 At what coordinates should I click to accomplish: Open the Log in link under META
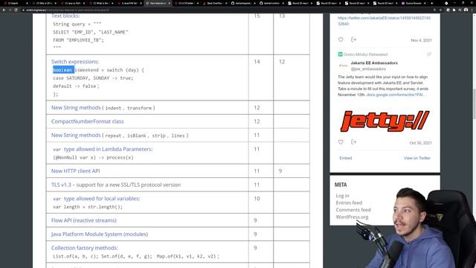click(342, 196)
